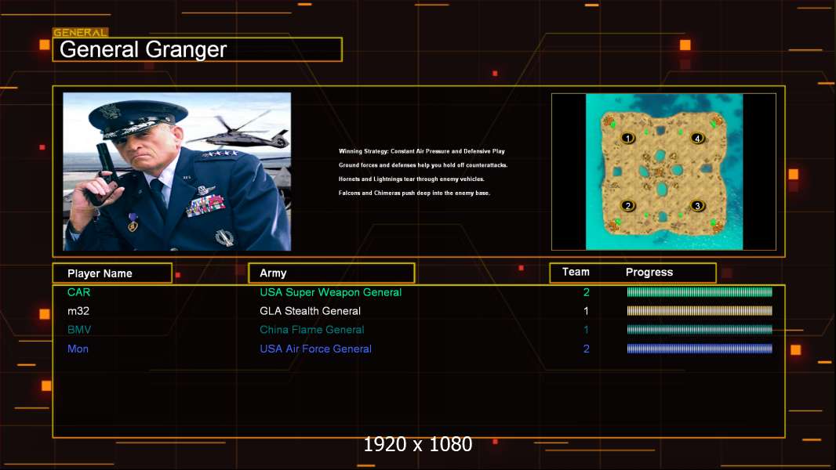
Task: Click the Team column label
Action: pyautogui.click(x=576, y=272)
